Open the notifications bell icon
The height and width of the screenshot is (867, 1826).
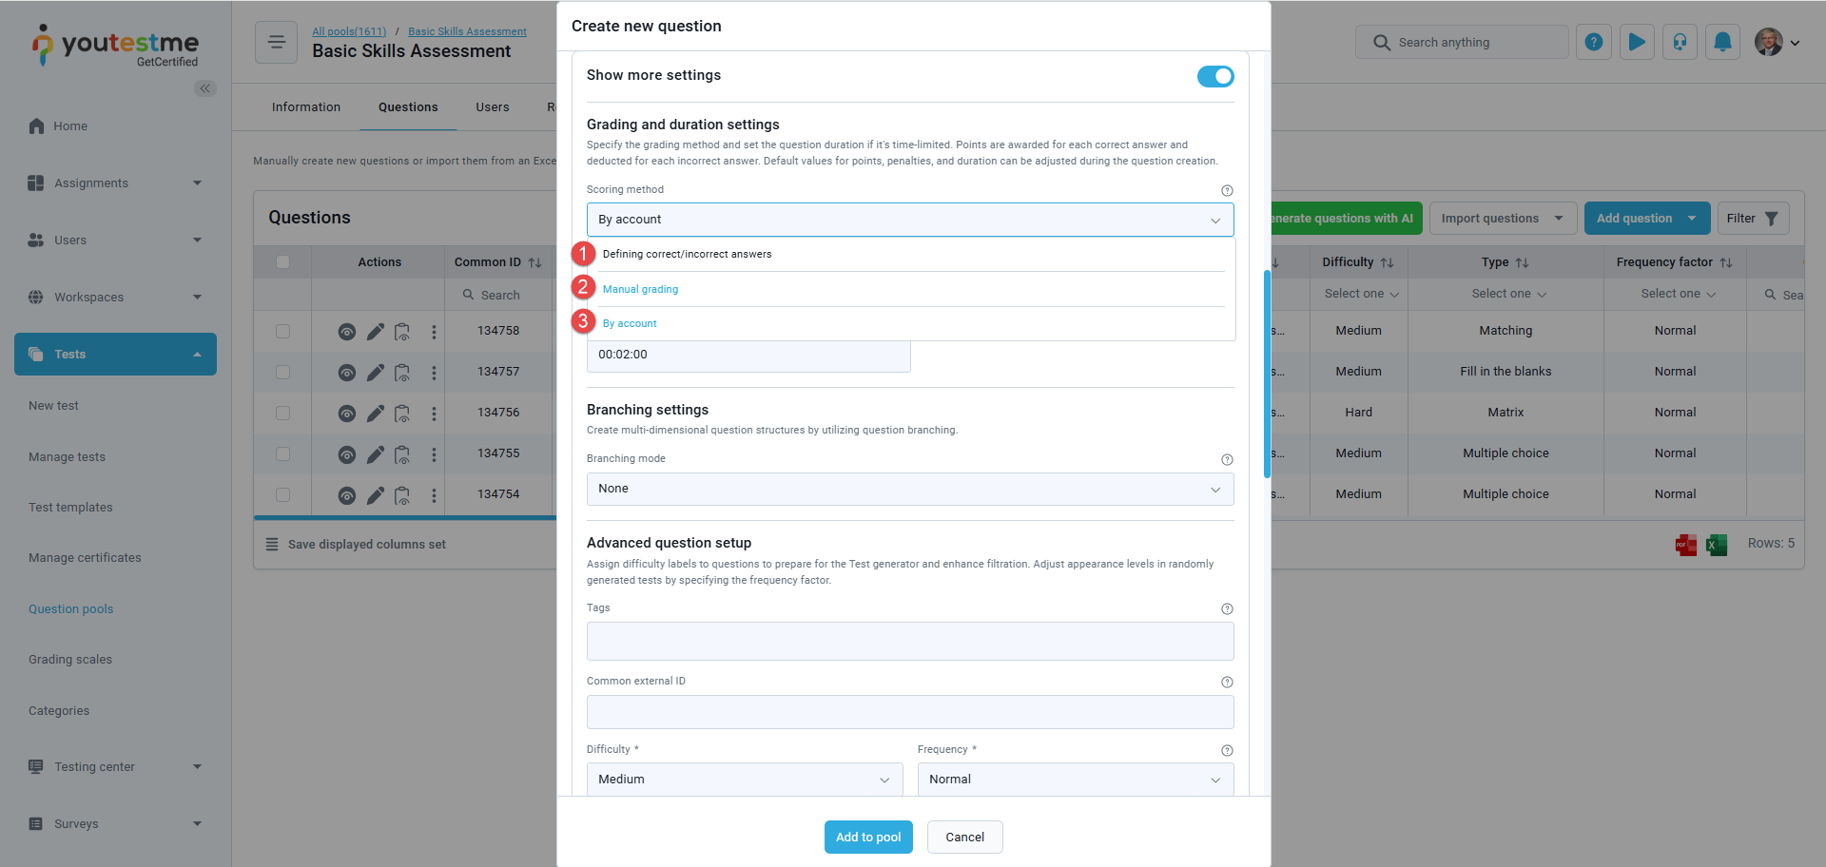[x=1722, y=42]
